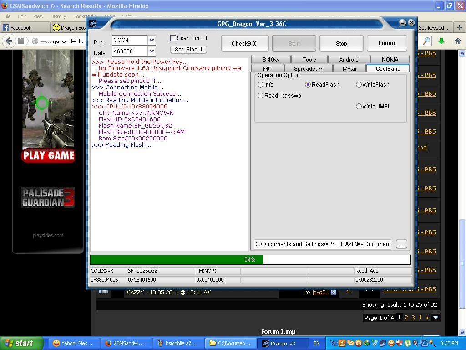466x350 pixels.
Task: Expand the Port COM4 dropdown
Action: tap(152, 40)
